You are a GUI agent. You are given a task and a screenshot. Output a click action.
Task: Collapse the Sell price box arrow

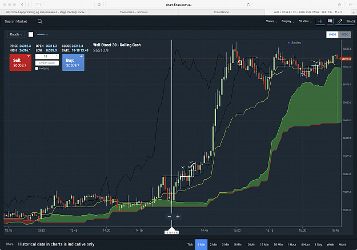pos(29,56)
